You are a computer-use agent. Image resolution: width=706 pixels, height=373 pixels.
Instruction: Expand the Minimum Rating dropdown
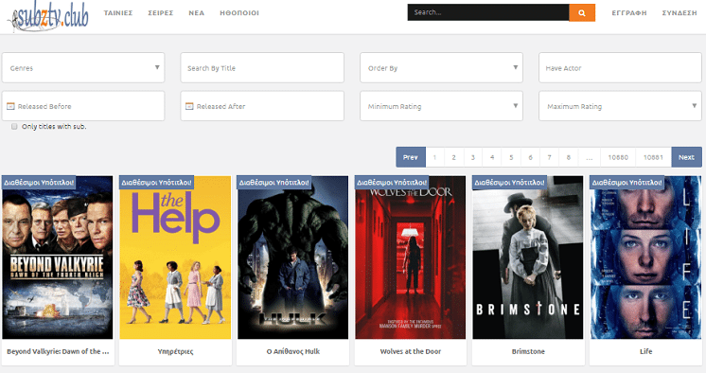[x=441, y=106]
